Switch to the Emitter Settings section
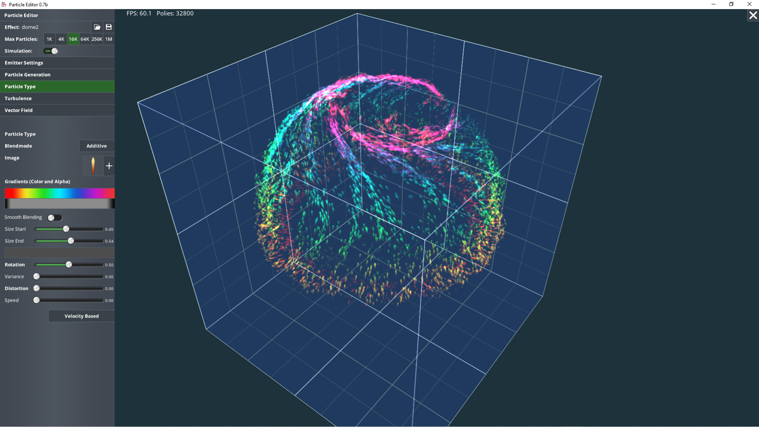This screenshot has width=759, height=427. pyautogui.click(x=57, y=62)
